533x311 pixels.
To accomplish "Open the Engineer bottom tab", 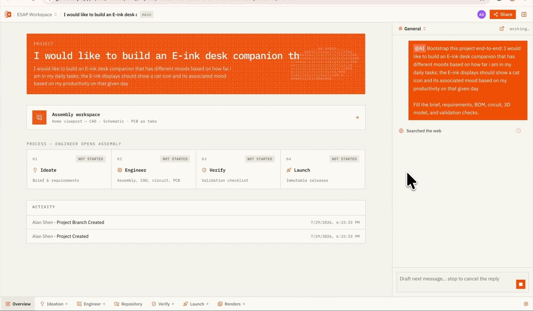I will 91,304.
